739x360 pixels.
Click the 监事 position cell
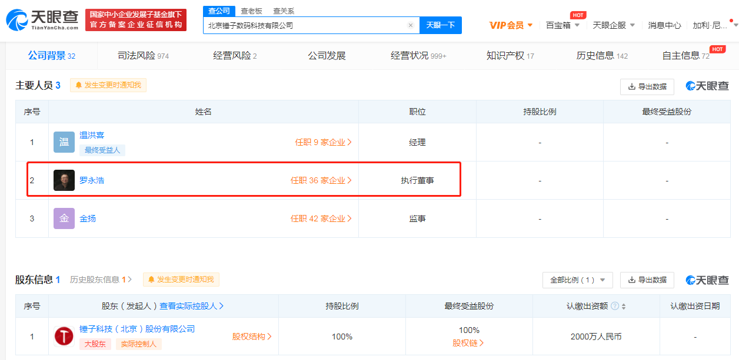tap(417, 218)
